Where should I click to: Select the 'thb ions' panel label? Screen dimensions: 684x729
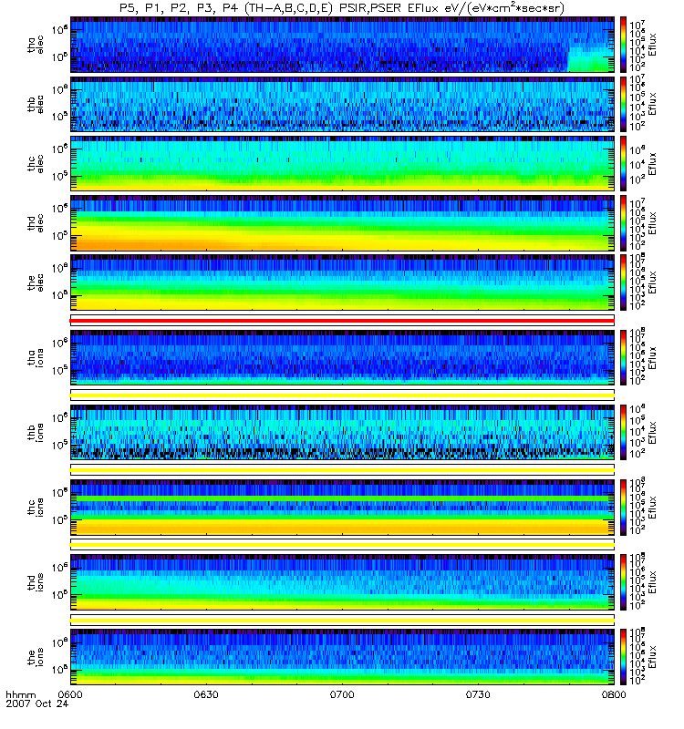(x=36, y=432)
